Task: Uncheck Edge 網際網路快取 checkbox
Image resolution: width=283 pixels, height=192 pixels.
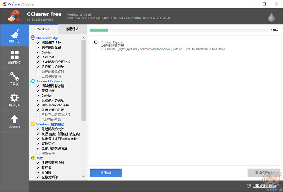Action: click(38, 43)
